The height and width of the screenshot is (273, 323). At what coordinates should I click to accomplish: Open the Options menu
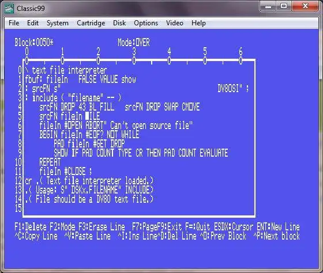coord(146,23)
